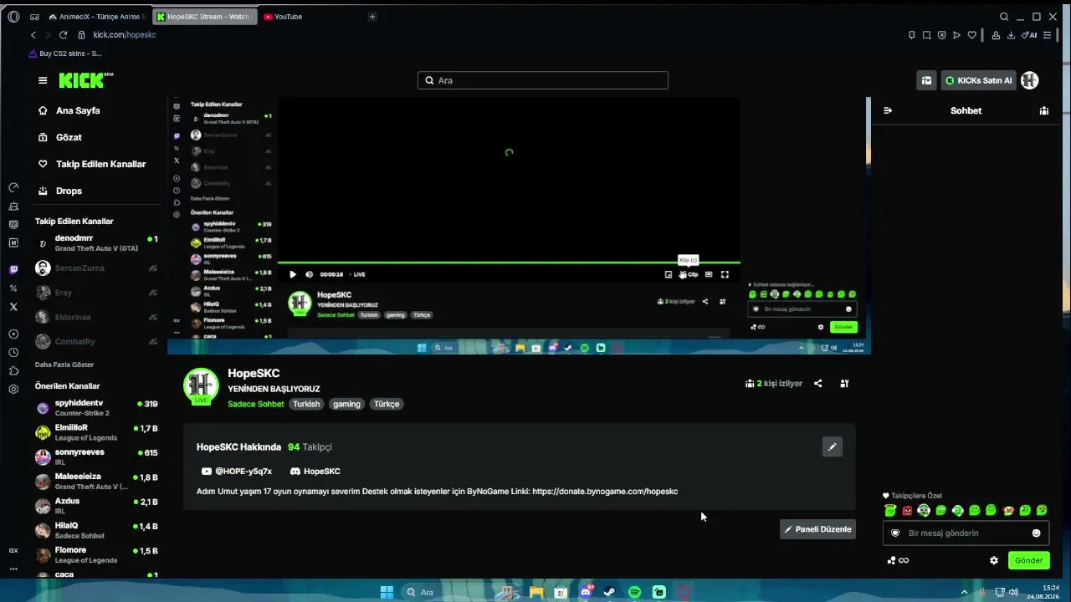This screenshot has height=602, width=1071.
Task: Expand list with Daha Fazla Göster
Action: [64, 365]
